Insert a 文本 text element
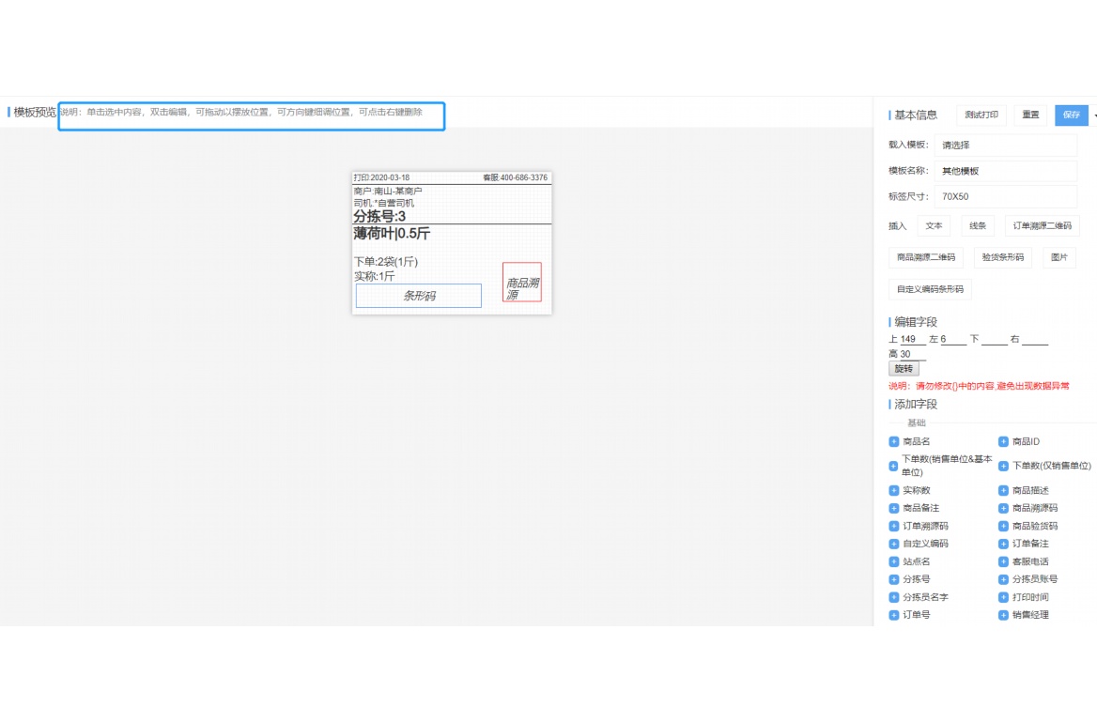The width and height of the screenshot is (1097, 722). [934, 226]
